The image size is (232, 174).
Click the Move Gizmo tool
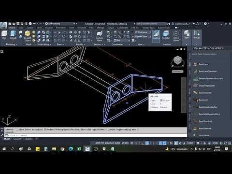click(x=176, y=36)
